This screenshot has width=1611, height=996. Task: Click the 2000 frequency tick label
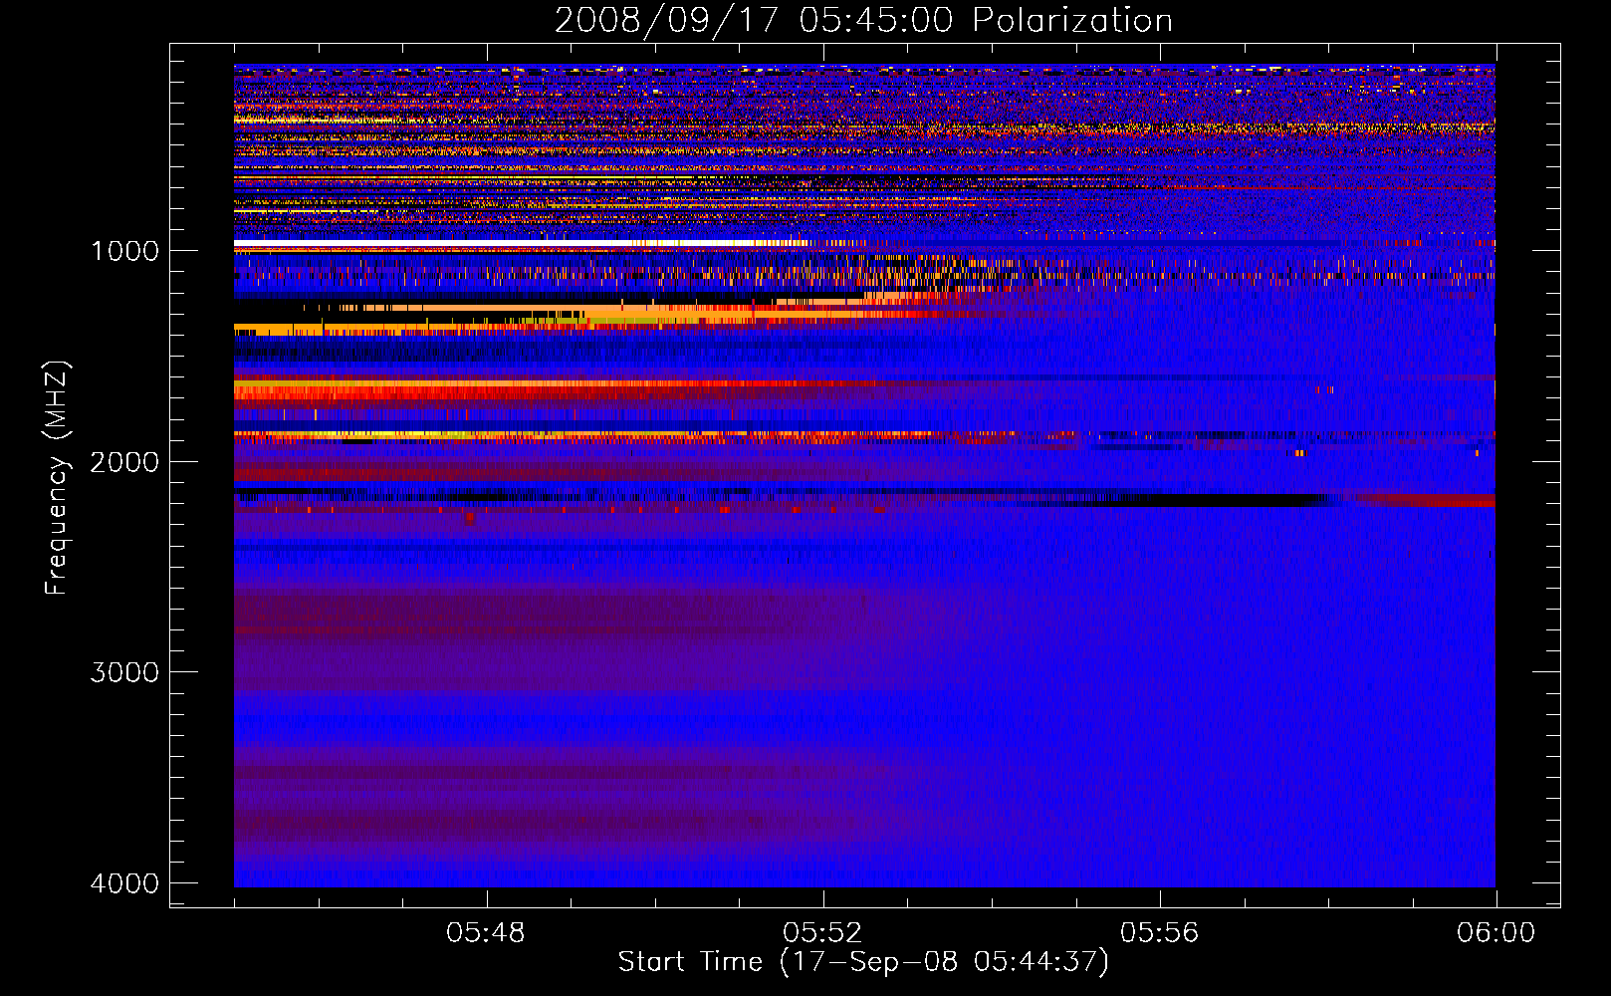click(x=124, y=461)
